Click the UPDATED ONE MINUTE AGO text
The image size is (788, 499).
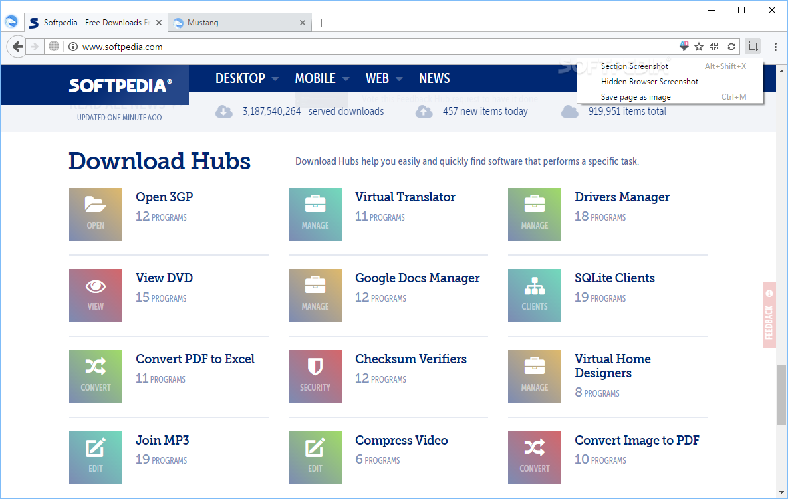point(119,118)
